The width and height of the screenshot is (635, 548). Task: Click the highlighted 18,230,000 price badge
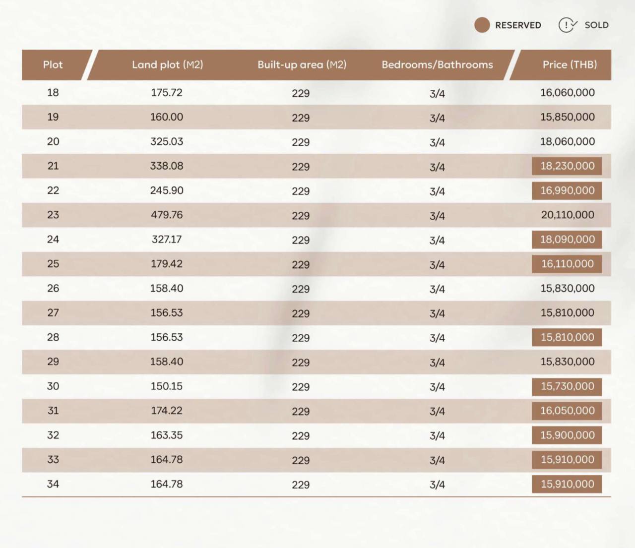pos(567,166)
